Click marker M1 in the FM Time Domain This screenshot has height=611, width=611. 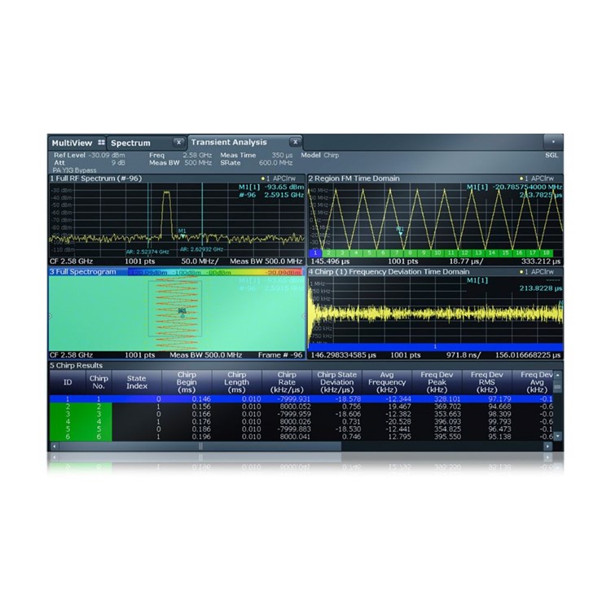400,231
